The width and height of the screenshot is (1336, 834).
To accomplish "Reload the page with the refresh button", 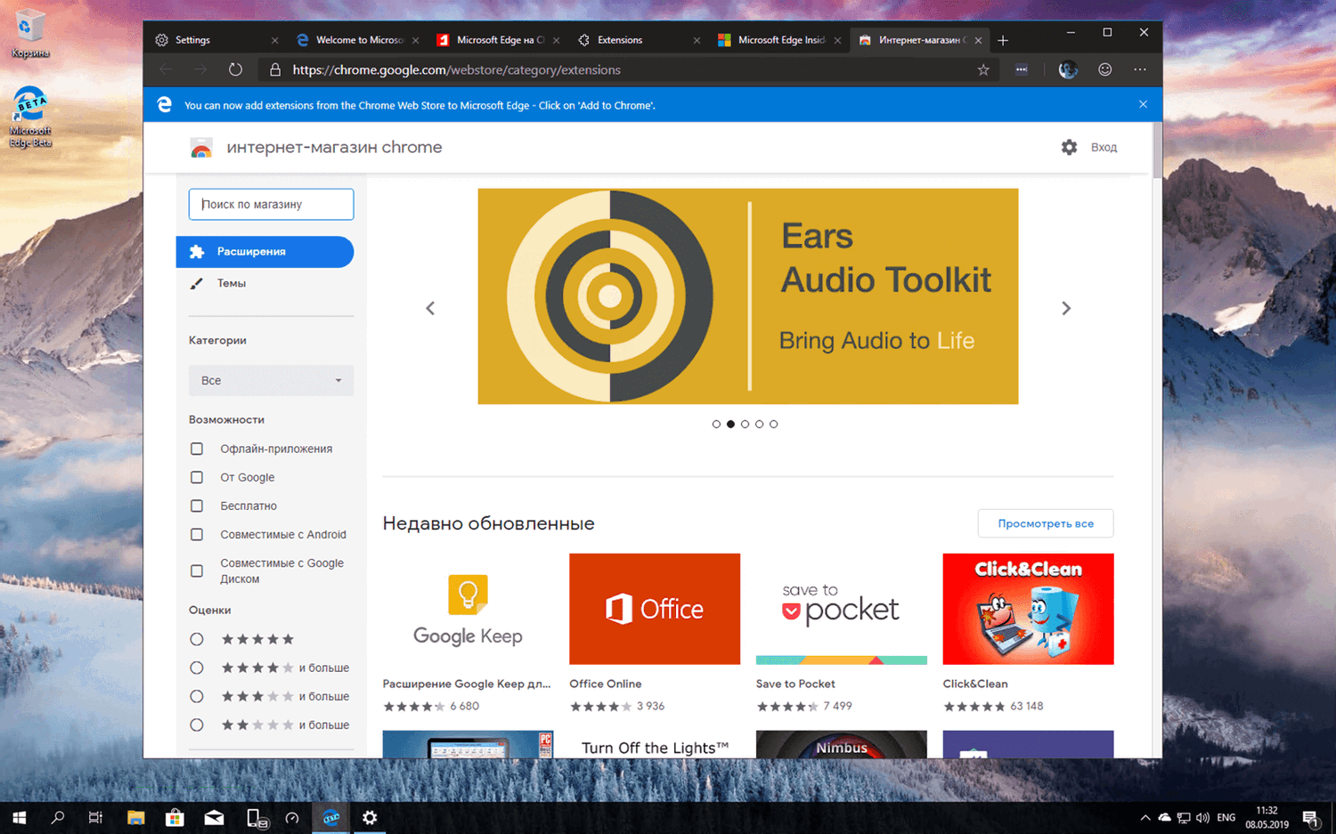I will 235,69.
